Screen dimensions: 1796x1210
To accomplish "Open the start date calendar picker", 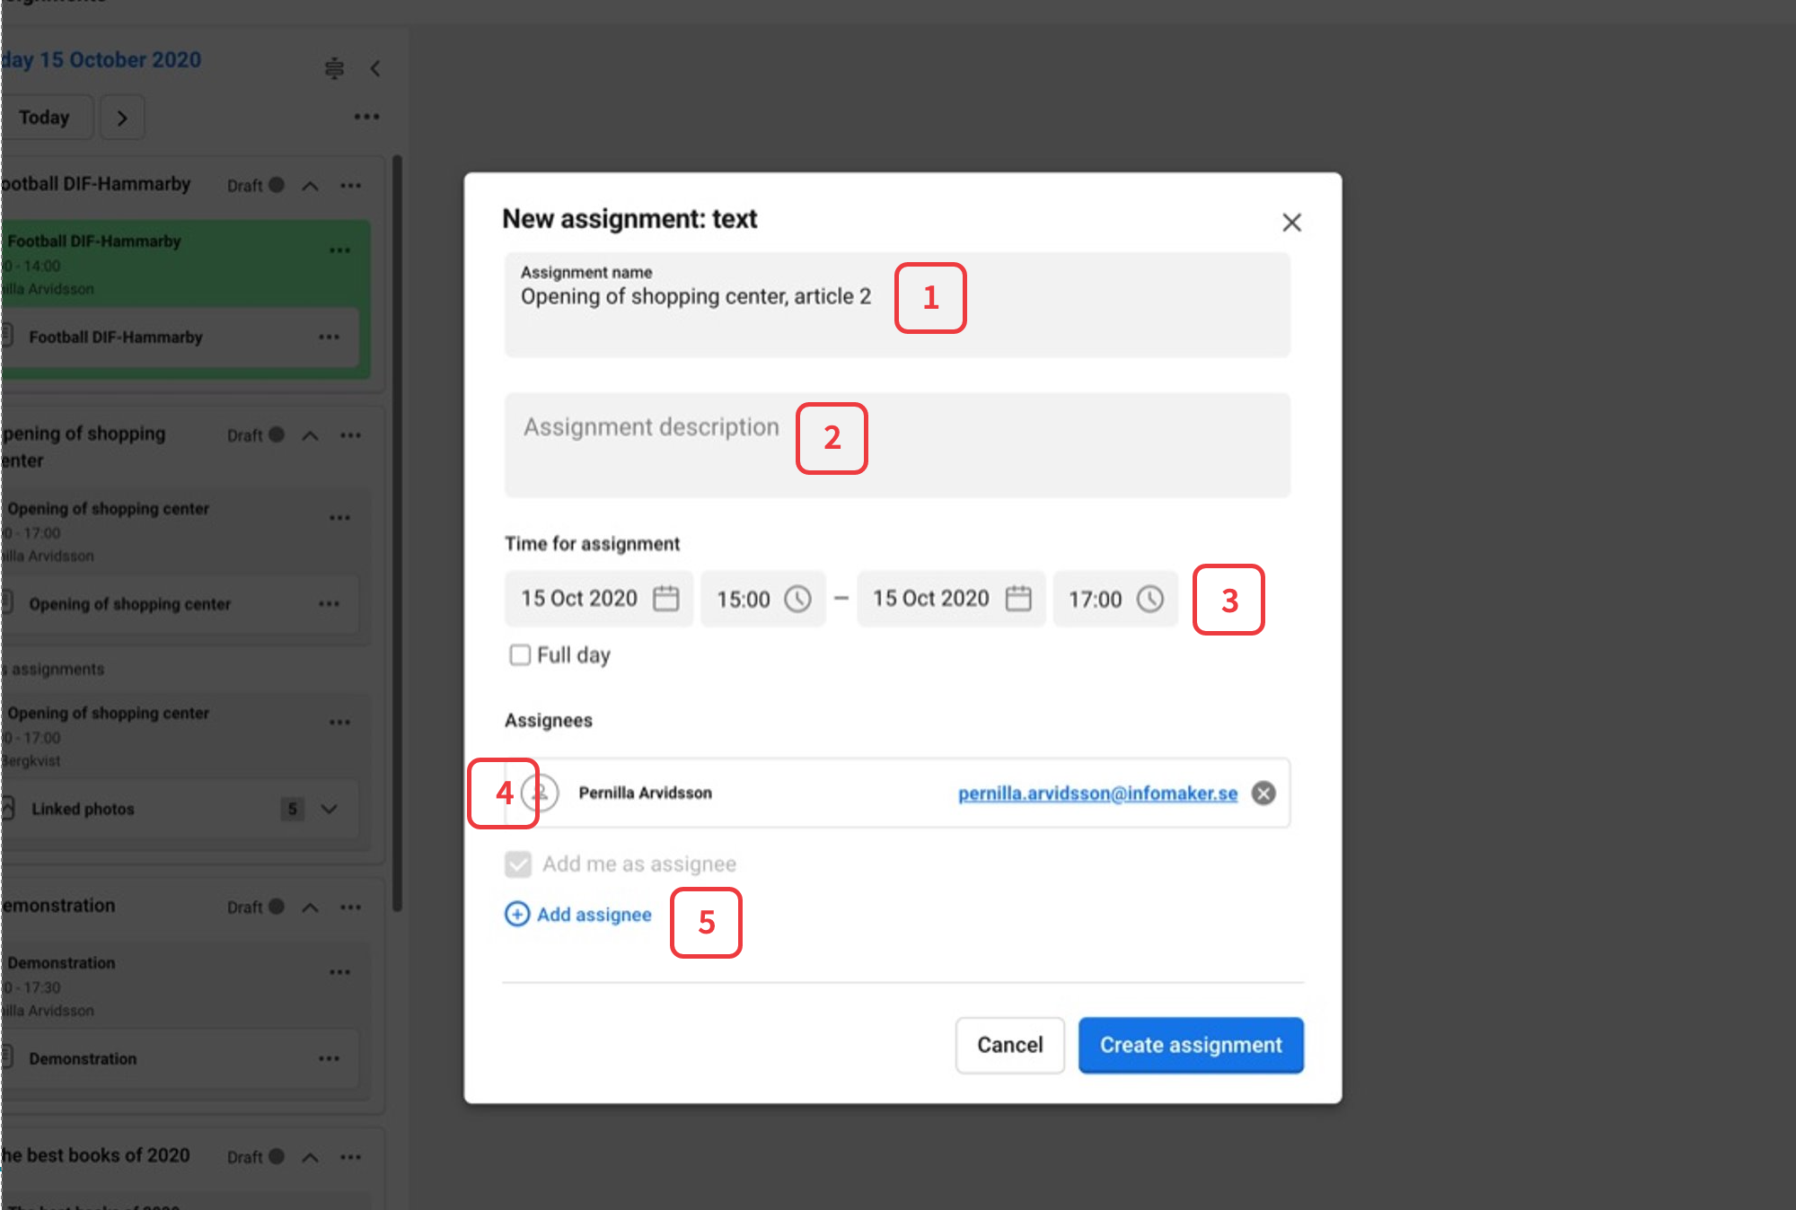I will [665, 599].
